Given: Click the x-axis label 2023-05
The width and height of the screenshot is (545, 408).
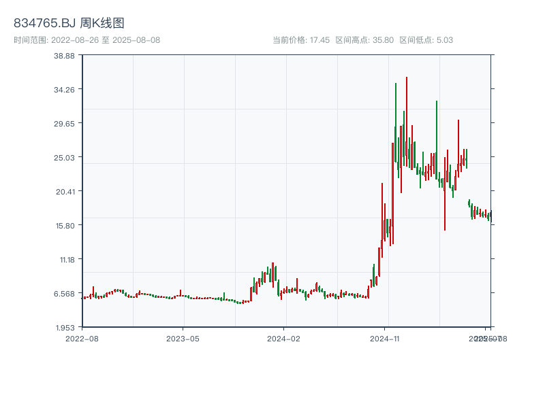Looking at the screenshot, I should pyautogui.click(x=183, y=339).
